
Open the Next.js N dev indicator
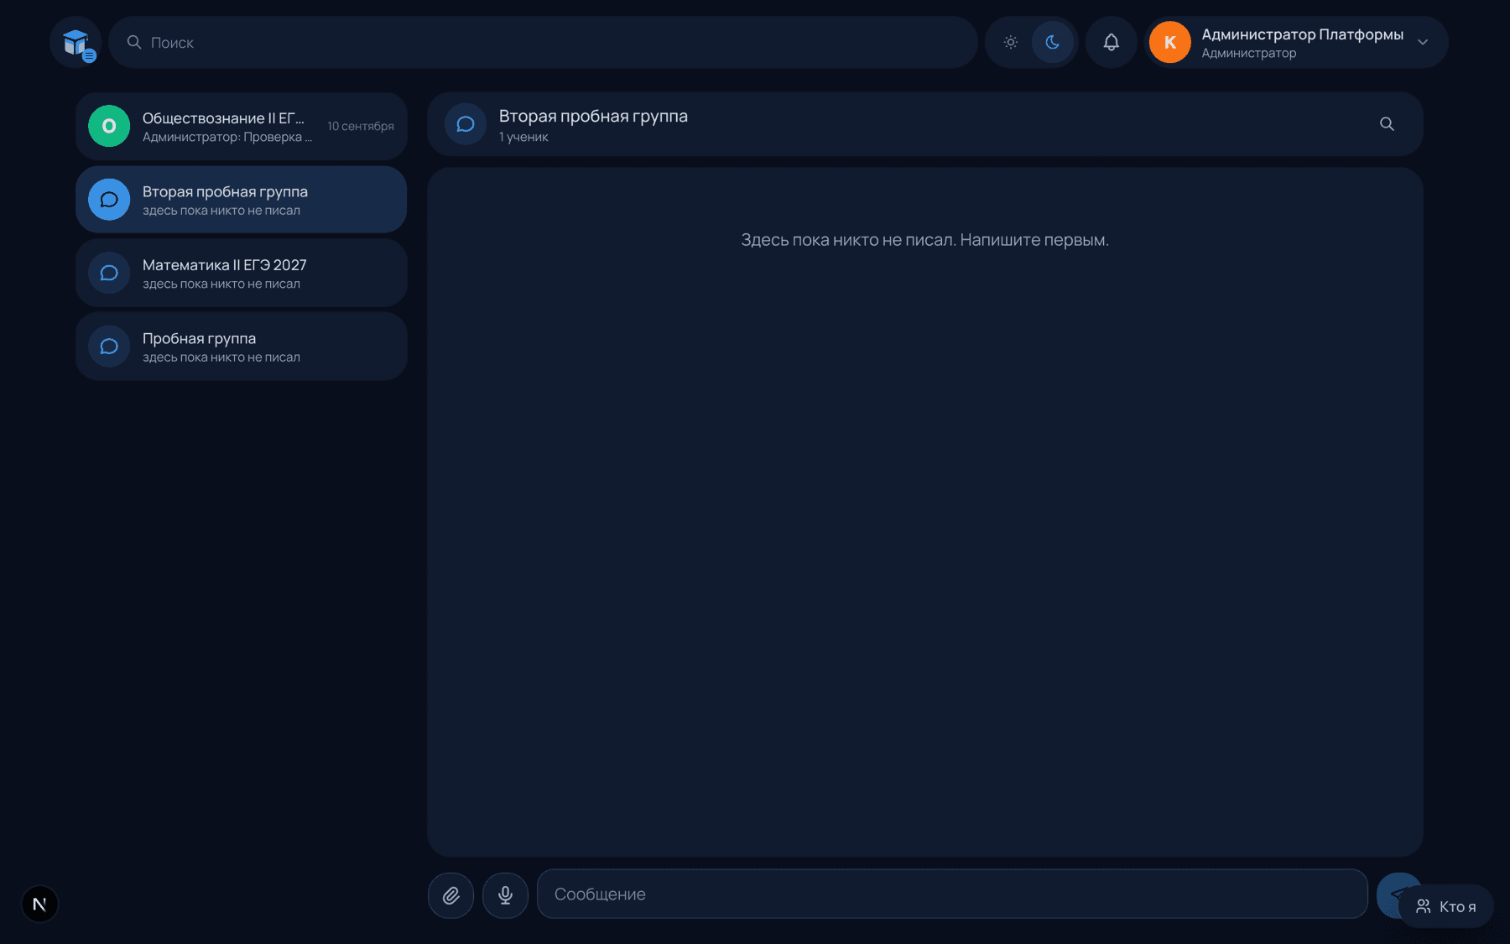(x=39, y=904)
